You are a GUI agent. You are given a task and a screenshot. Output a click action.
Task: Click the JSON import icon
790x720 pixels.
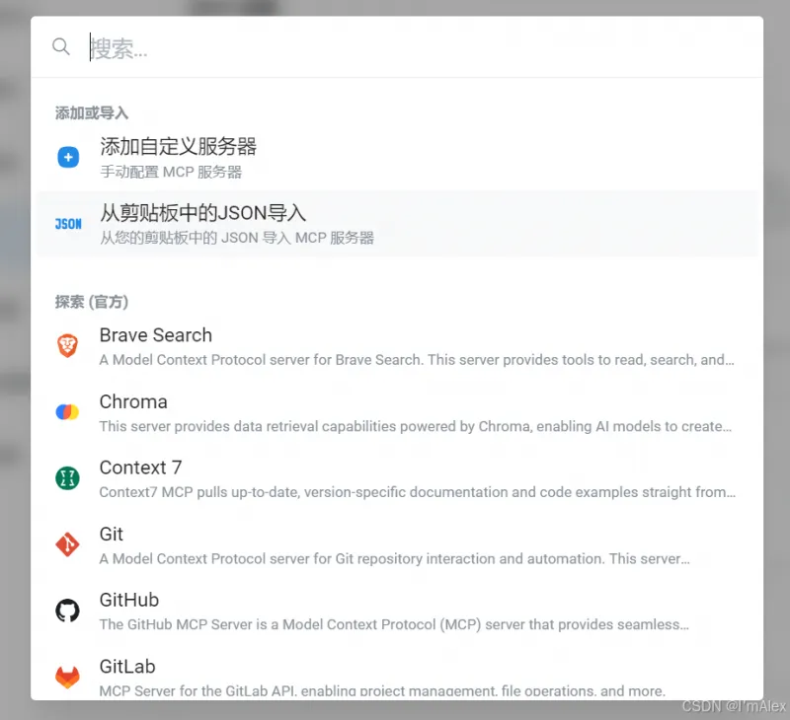(x=68, y=224)
